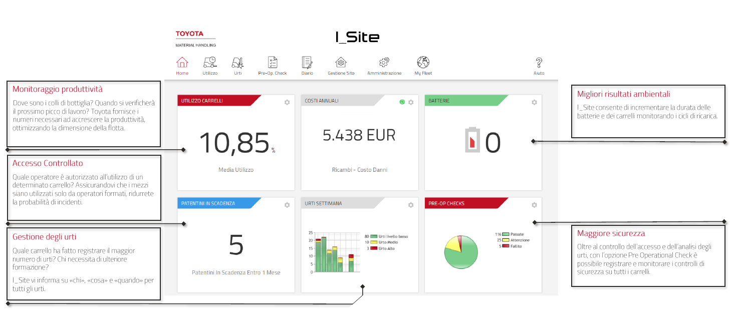Select the Costi Annuali card header

tap(343, 101)
